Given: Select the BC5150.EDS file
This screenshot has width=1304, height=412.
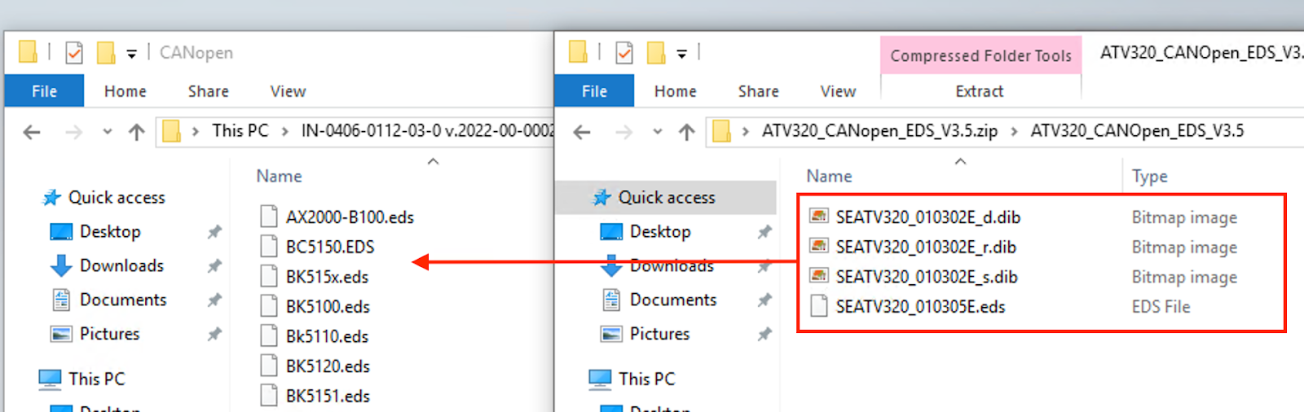Looking at the screenshot, I should pos(329,247).
